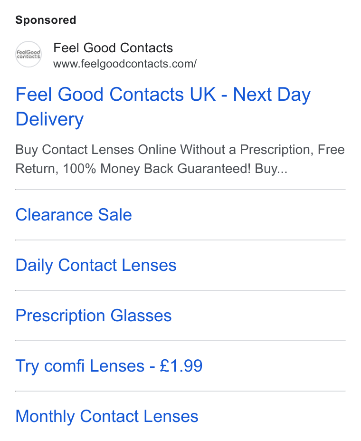
Task: Open Try comfi Lenses - £1.99 link
Action: click(109, 366)
